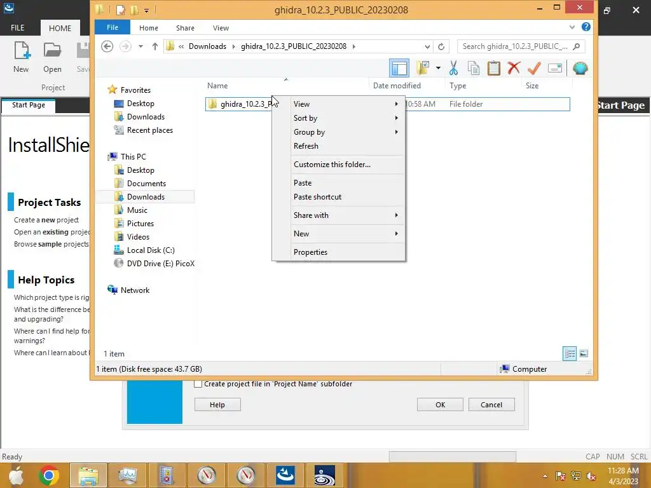The width and height of the screenshot is (651, 488).
Task: Select Pictures folder in navigation pane
Action: [140, 223]
